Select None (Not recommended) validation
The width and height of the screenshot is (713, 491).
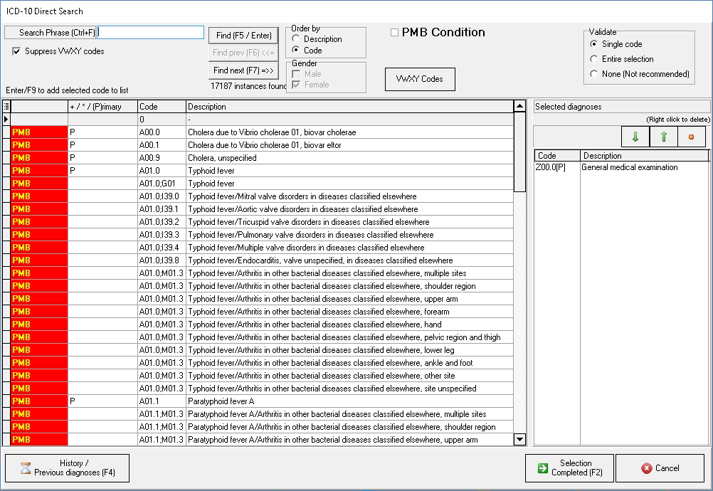point(594,74)
